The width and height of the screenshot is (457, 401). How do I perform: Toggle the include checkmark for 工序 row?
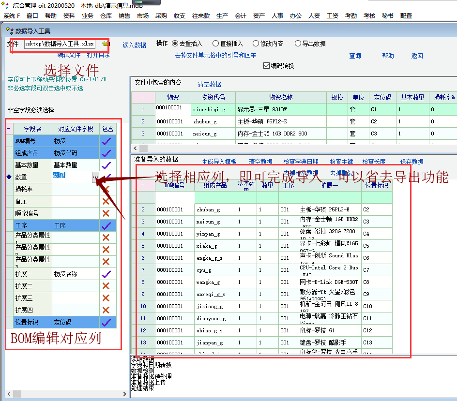tap(107, 225)
